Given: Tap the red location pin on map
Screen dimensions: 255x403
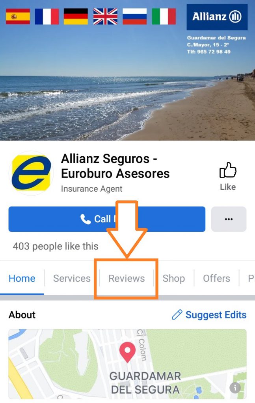Looking at the screenshot, I should (127, 352).
